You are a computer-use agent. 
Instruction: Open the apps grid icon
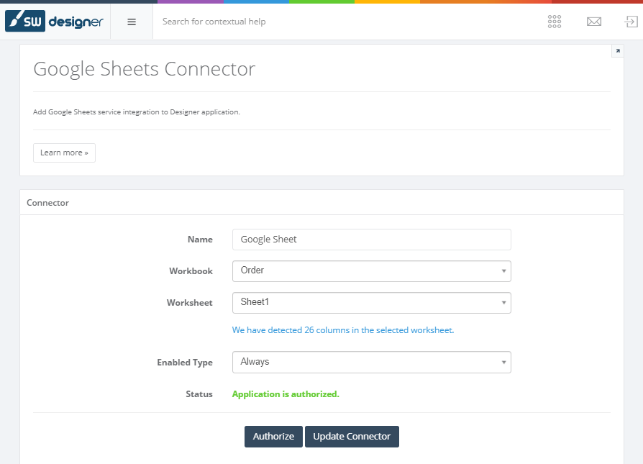pos(555,22)
